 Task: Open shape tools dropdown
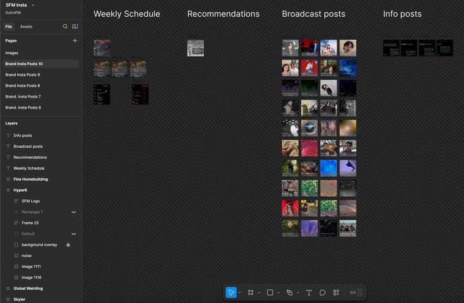[x=279, y=293]
